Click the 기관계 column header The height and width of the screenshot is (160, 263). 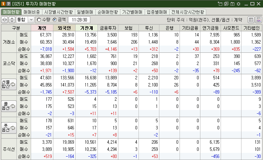coord(87,28)
